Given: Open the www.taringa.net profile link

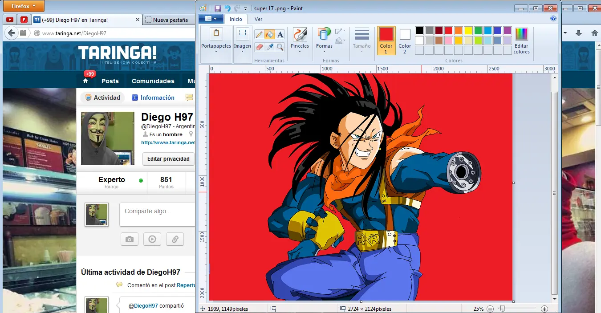Looking at the screenshot, I should [168, 142].
